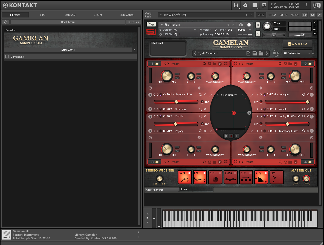Open Kontakt options gear icon

[245, 5]
